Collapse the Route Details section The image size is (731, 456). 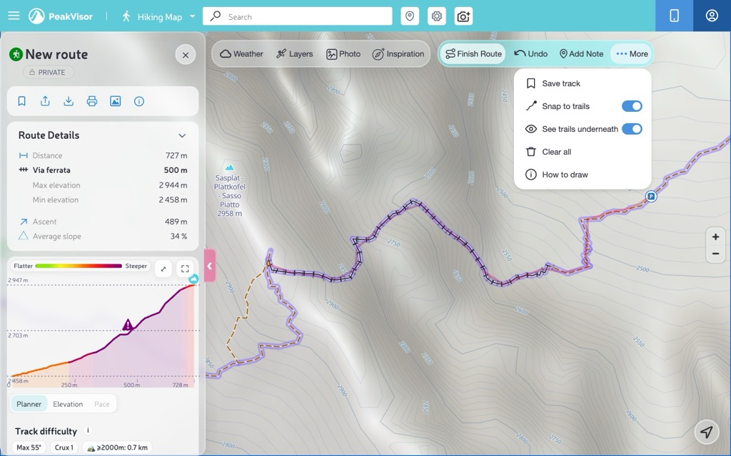coord(182,136)
